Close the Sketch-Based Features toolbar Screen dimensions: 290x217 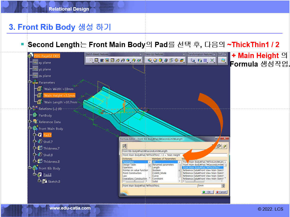point(141,54)
